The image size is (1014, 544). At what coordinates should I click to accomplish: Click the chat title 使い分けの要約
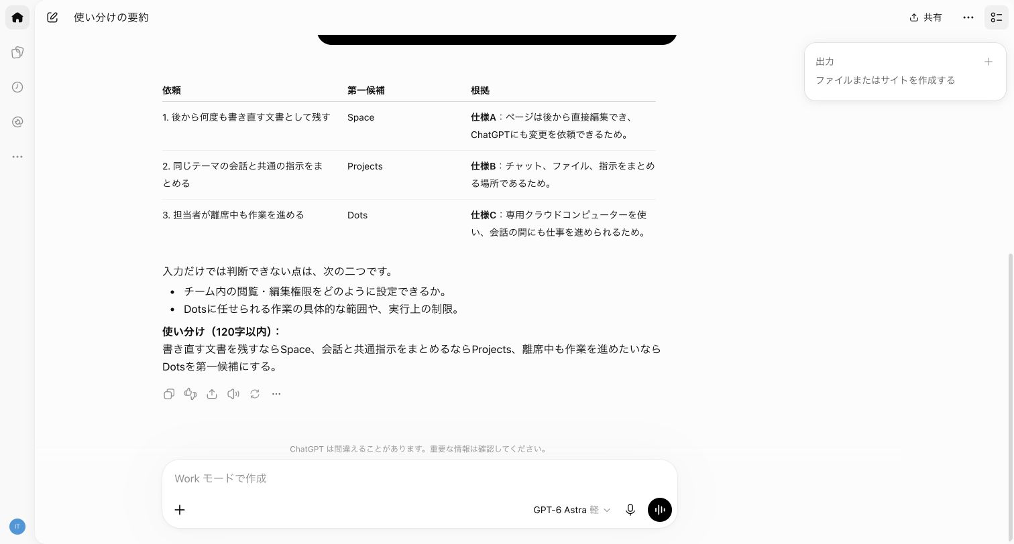click(x=111, y=17)
